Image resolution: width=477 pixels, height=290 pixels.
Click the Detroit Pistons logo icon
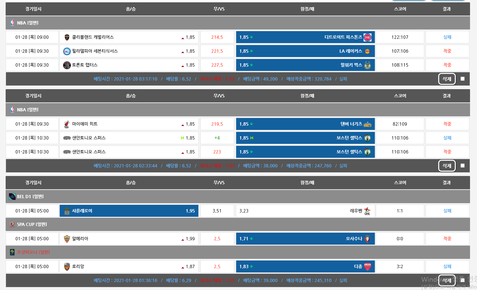[x=368, y=37]
